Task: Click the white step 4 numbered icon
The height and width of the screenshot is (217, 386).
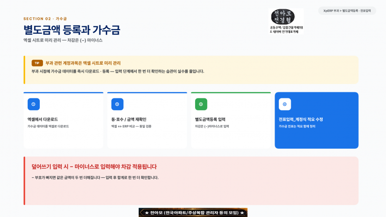Action: [285, 104]
